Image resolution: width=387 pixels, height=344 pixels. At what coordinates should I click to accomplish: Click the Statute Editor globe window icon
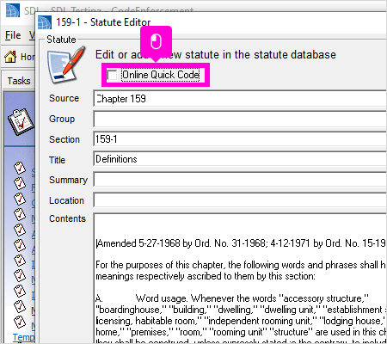(x=45, y=22)
